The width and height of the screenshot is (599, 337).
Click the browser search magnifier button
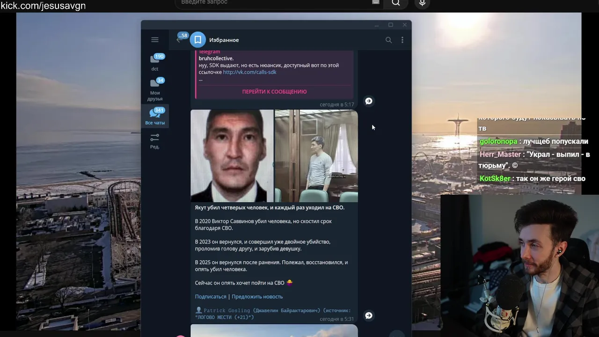(x=396, y=3)
